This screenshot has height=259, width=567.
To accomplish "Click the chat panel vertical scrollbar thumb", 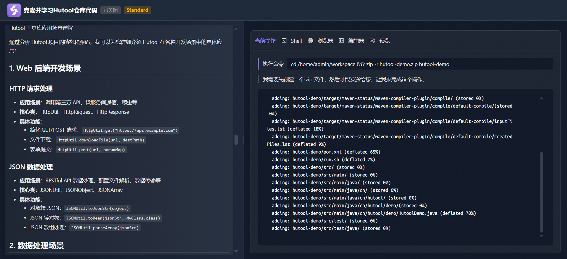I will (x=236, y=140).
